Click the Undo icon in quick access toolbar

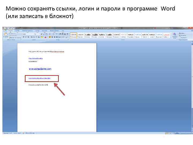coord(11,29)
